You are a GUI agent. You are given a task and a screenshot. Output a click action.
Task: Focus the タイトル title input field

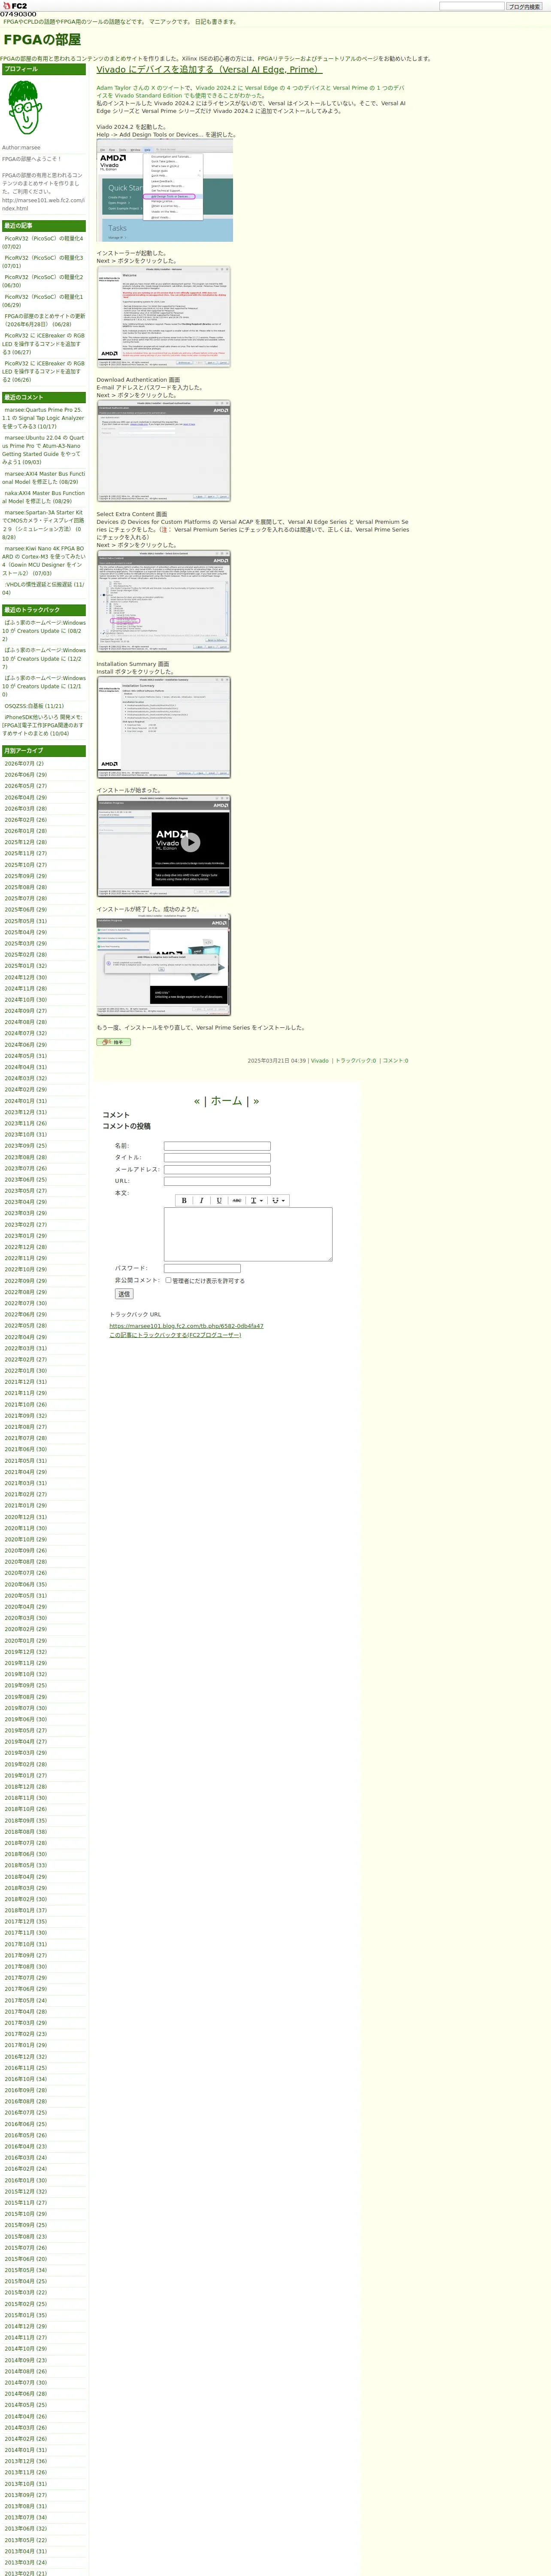tap(217, 1158)
